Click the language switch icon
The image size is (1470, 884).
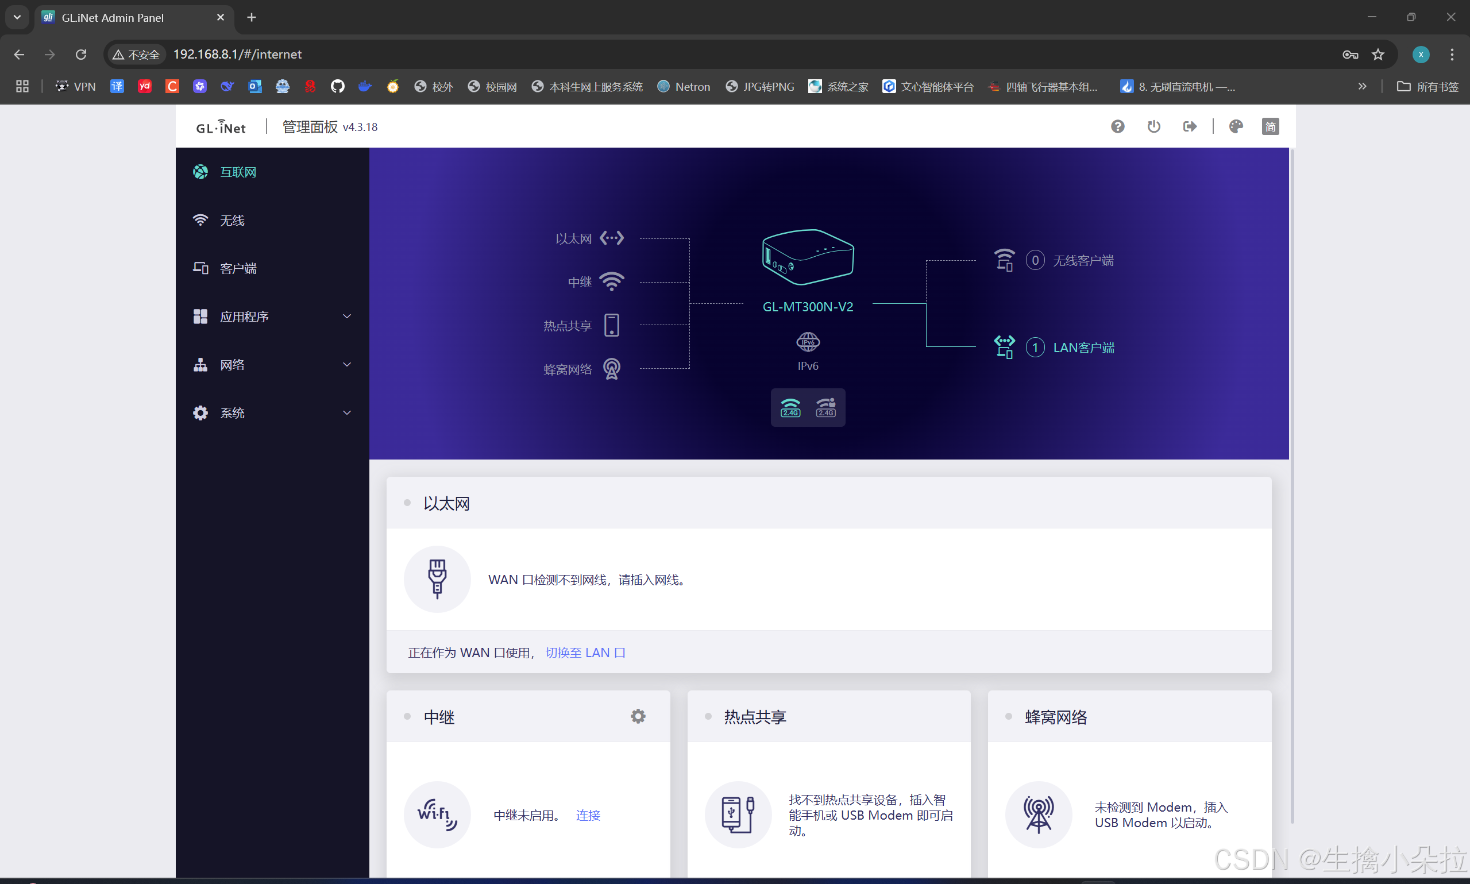click(x=1270, y=126)
